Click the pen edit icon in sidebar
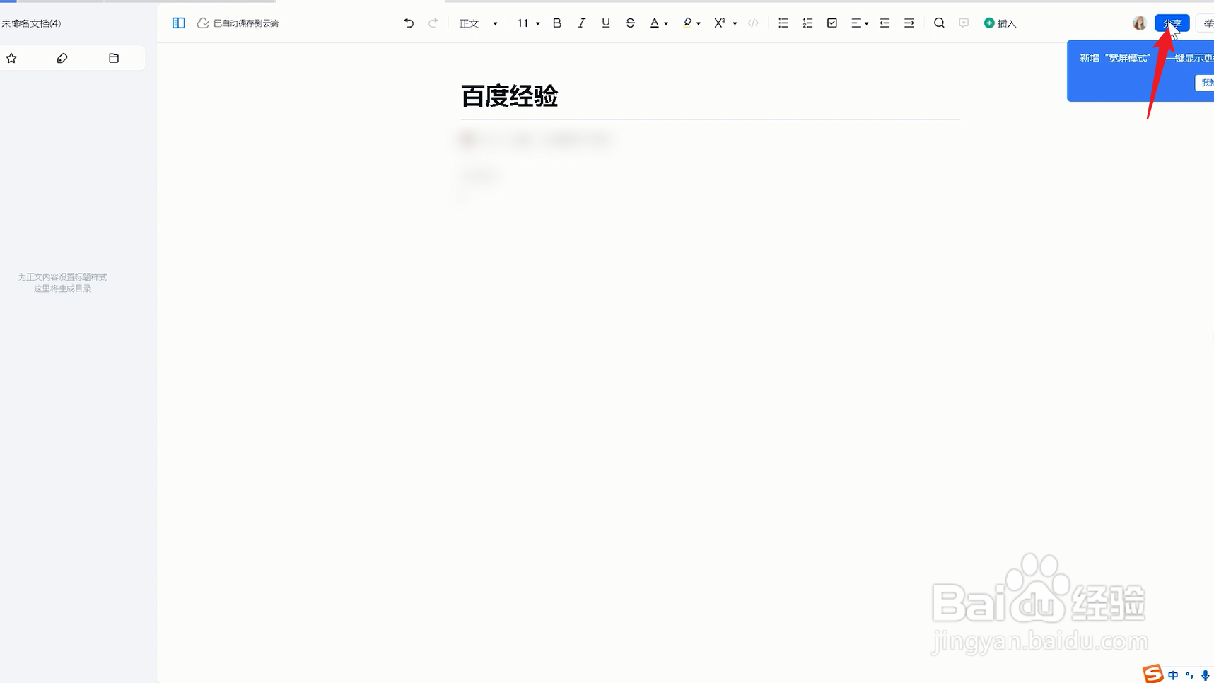The height and width of the screenshot is (683, 1214). pyautogui.click(x=62, y=59)
